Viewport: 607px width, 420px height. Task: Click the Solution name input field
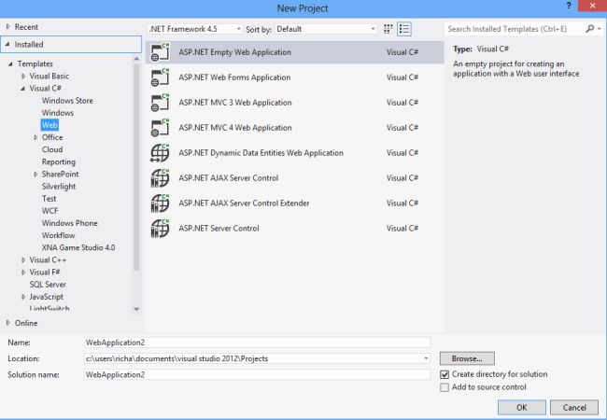(257, 375)
